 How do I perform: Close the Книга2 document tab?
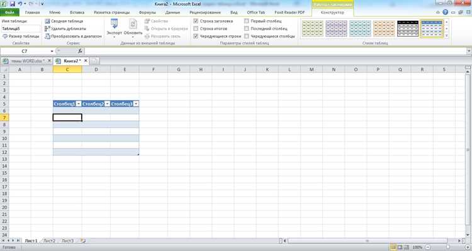[86, 61]
